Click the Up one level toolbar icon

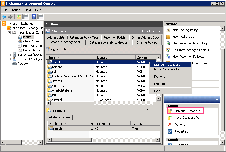point(19,17)
